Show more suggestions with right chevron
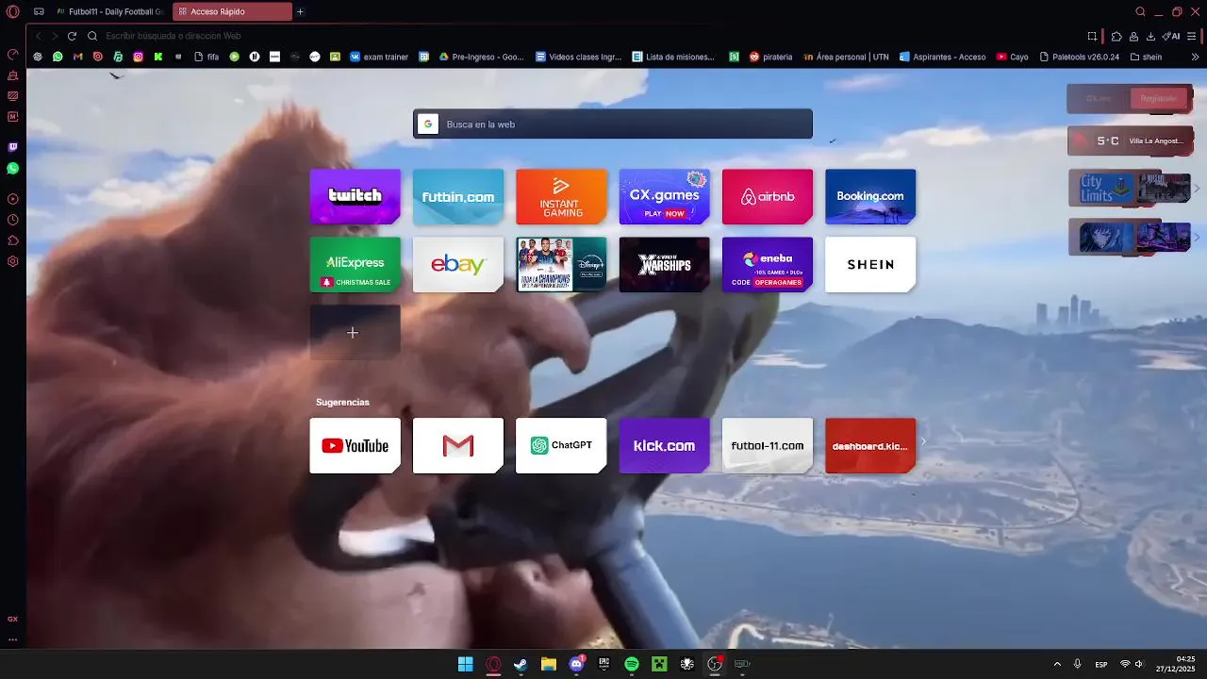 923,441
